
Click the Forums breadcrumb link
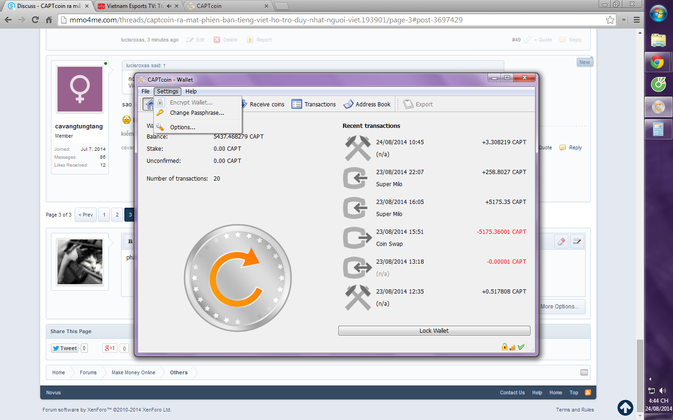tap(88, 372)
